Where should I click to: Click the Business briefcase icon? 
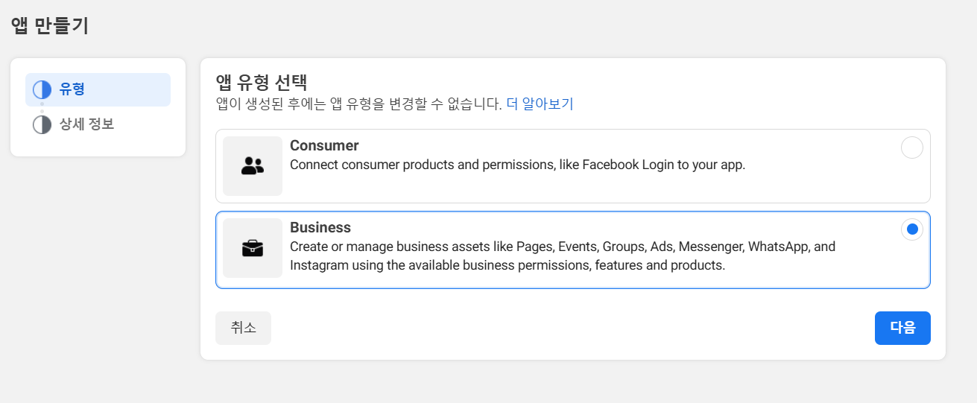pos(253,248)
